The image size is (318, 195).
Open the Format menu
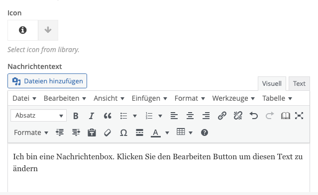click(190, 98)
